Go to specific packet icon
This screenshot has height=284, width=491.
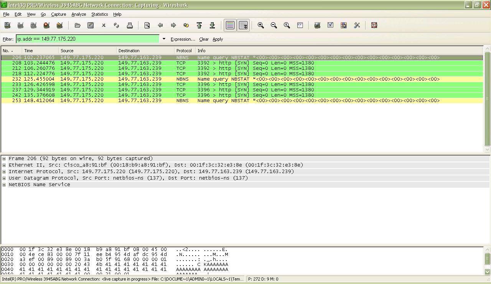pyautogui.click(x=186, y=25)
